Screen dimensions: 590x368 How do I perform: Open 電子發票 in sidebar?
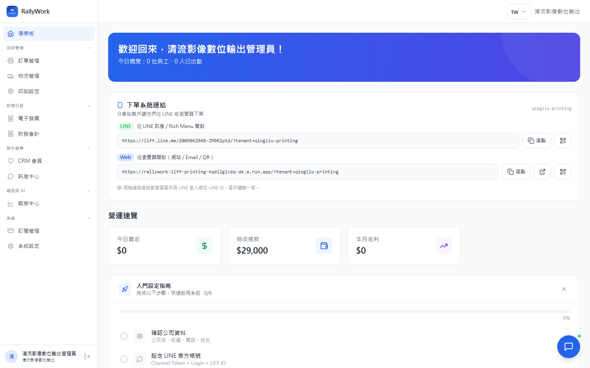click(49, 119)
